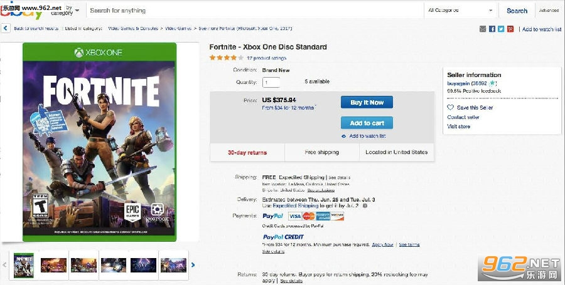Select the Video Games breadcrumb
Image resolution: width=565 pixels, height=285 pixels.
tap(179, 29)
